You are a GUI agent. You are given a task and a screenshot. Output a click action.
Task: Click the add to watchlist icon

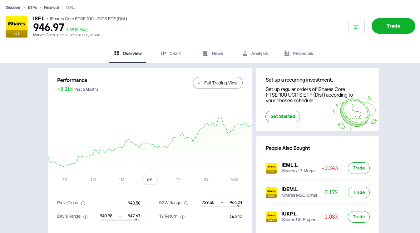357,26
